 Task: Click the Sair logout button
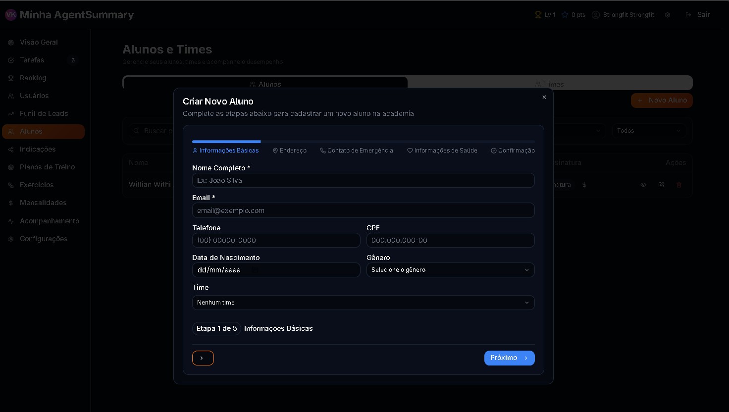[698, 15]
